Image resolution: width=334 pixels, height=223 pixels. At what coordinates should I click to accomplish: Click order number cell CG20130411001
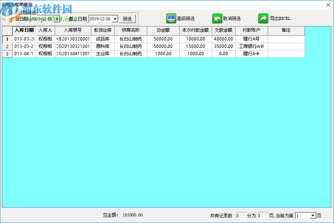(73, 54)
